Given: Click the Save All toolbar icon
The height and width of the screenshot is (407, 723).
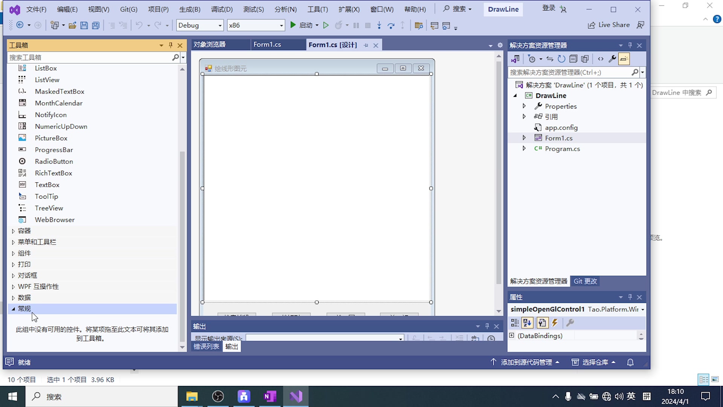Looking at the screenshot, I should (x=96, y=25).
